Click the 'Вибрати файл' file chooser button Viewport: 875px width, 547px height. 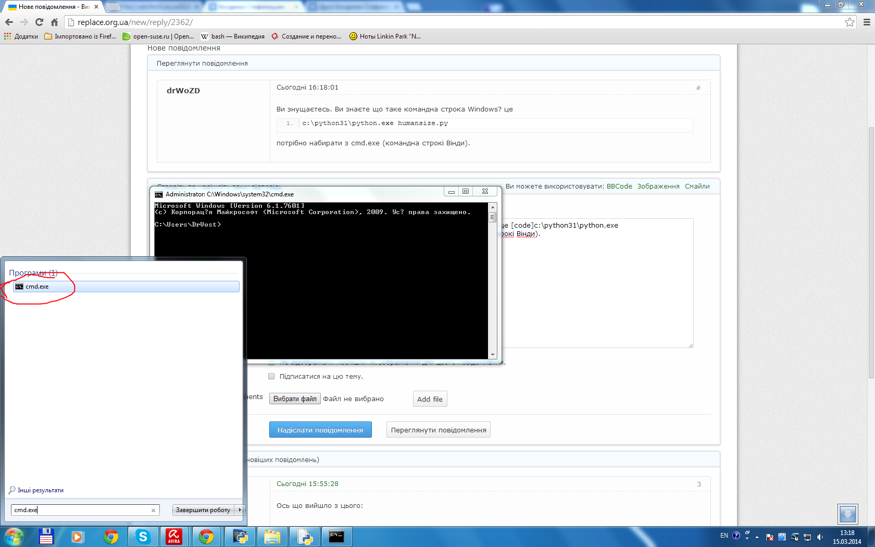coord(295,399)
